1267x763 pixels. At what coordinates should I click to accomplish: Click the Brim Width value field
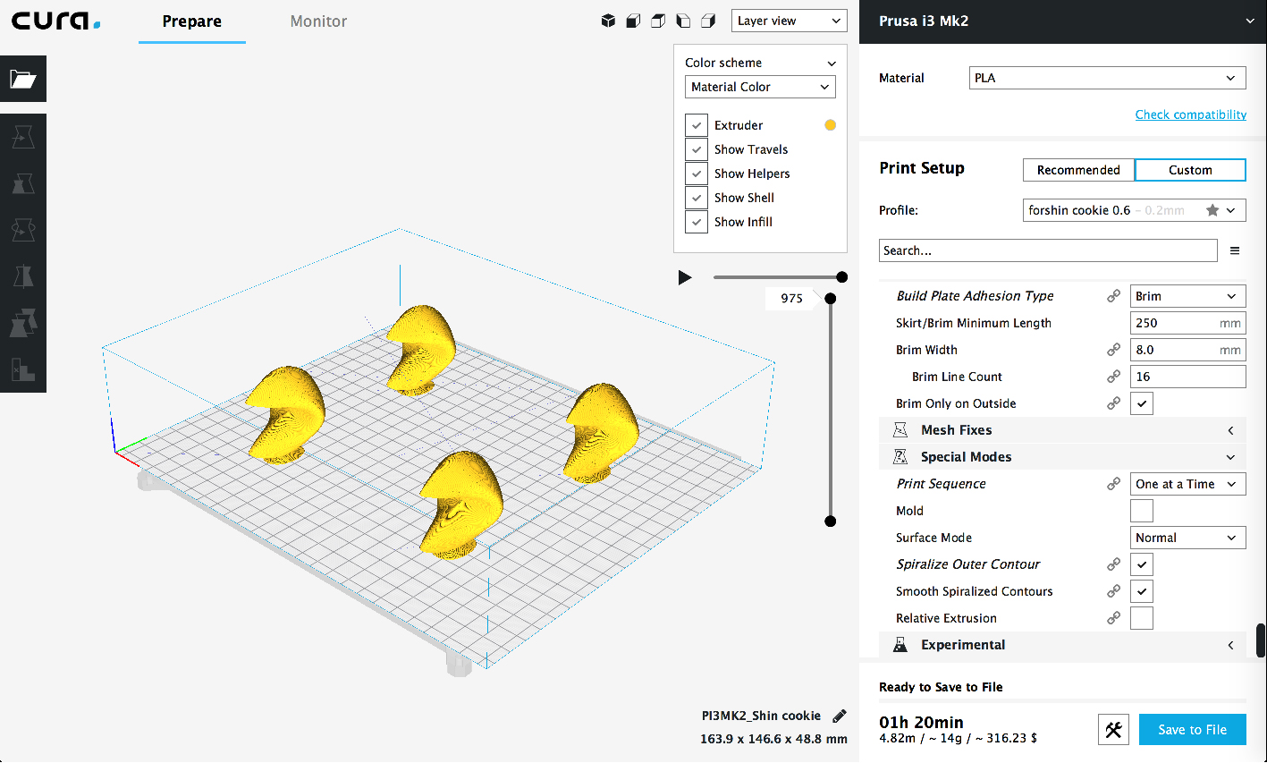click(x=1188, y=350)
